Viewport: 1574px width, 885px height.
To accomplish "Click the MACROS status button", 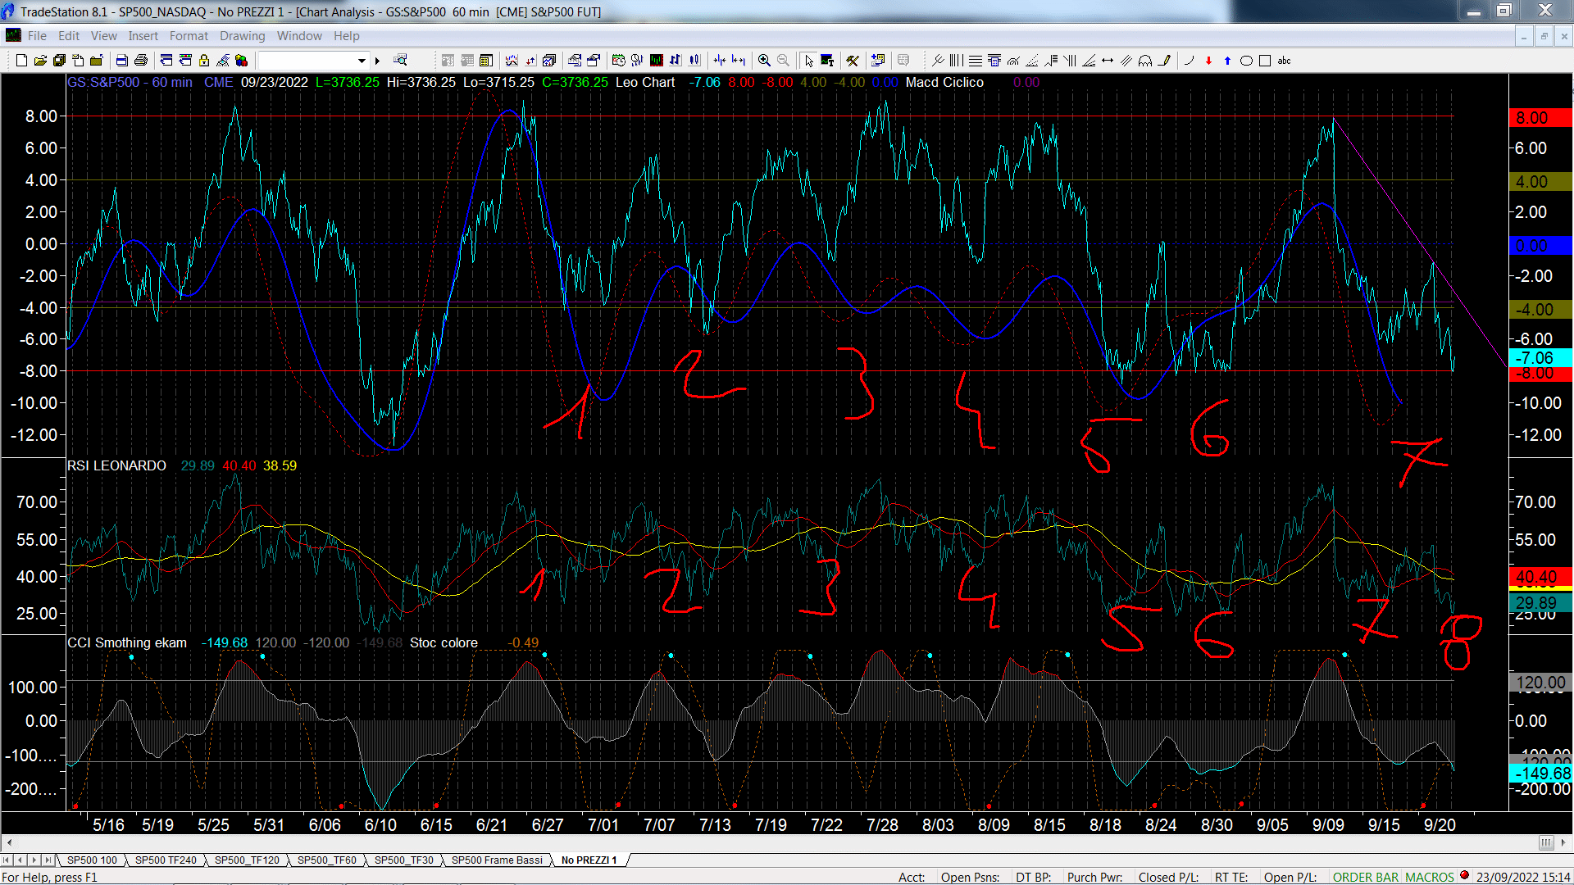I will 1430,877.
